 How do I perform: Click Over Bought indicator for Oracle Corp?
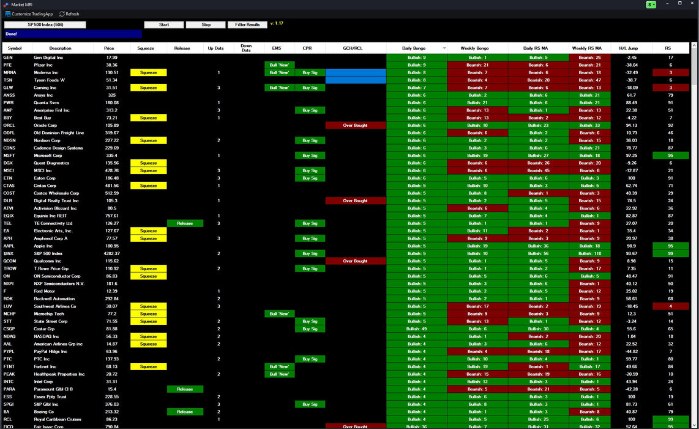pos(355,125)
